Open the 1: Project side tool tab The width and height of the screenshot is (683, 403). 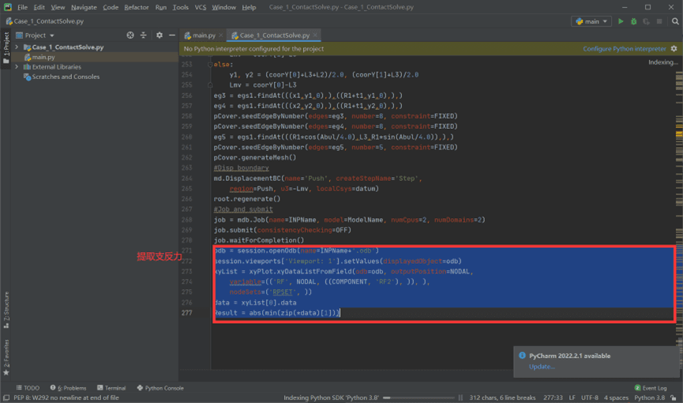pos(6,47)
